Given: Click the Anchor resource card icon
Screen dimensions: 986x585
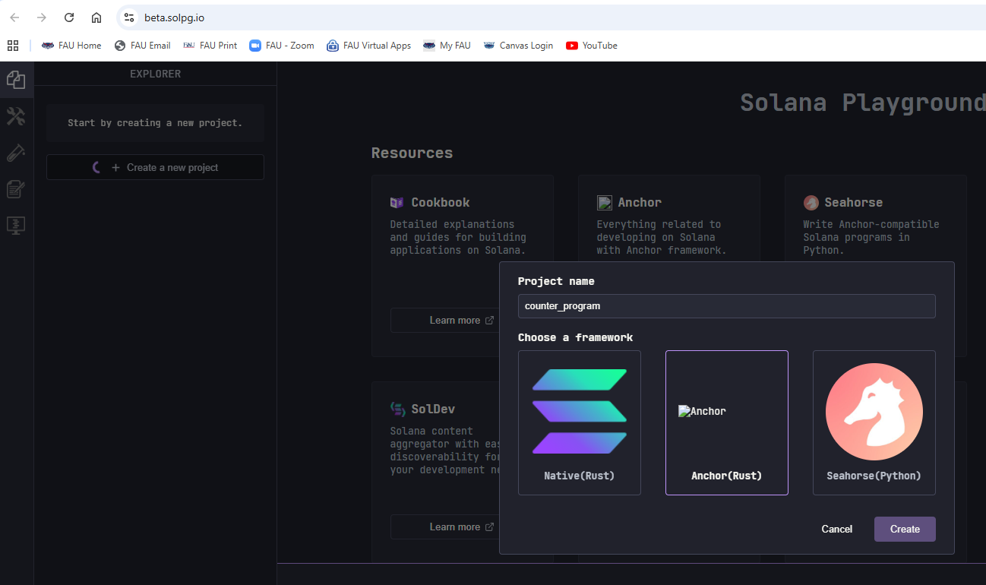Looking at the screenshot, I should point(604,203).
